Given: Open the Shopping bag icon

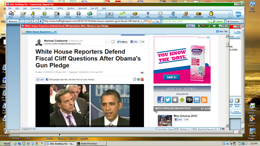Looking at the screenshot, I should [211, 15].
